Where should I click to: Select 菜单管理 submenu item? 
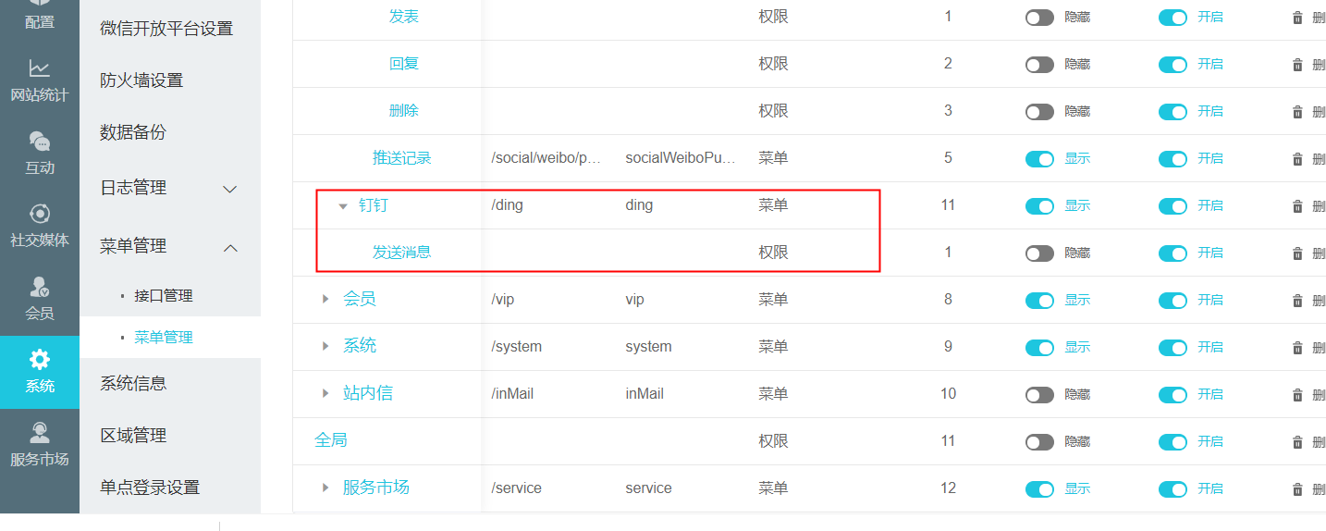(164, 338)
